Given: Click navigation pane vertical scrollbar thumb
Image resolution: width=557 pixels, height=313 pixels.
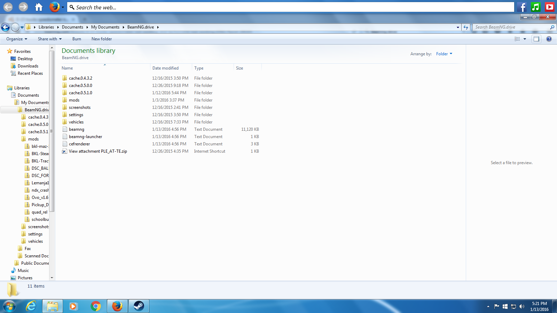Looking at the screenshot, I should (52, 131).
